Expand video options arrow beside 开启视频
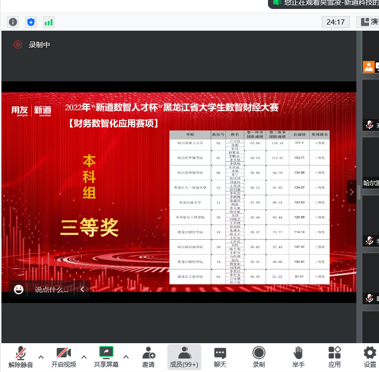The width and height of the screenshot is (379, 372). coord(84,357)
